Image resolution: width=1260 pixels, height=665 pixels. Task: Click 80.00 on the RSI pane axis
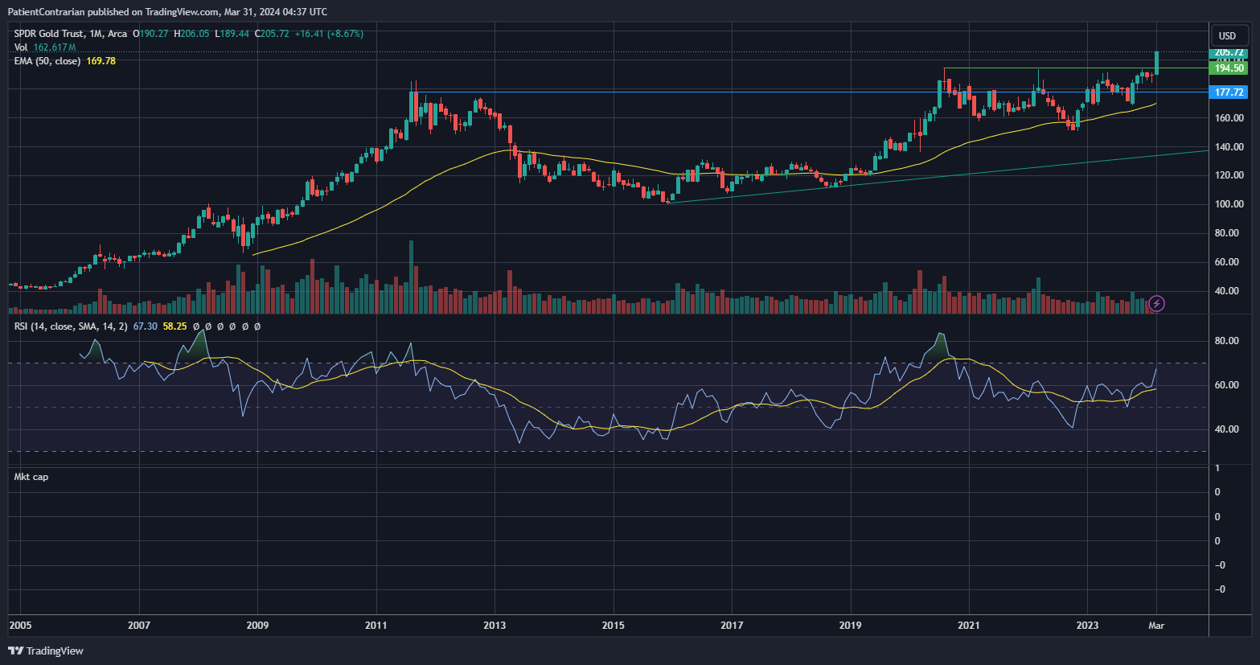[x=1226, y=341]
